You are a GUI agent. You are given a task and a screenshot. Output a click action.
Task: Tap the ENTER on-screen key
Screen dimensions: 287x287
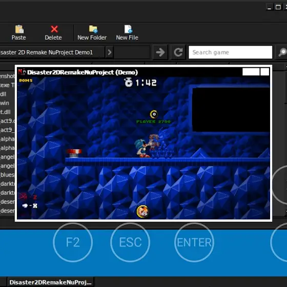point(194,242)
